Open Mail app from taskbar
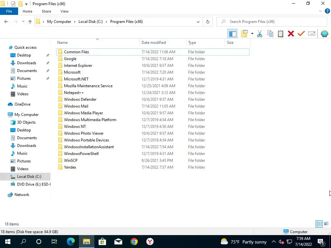The width and height of the screenshot is (331, 248). (x=118, y=242)
